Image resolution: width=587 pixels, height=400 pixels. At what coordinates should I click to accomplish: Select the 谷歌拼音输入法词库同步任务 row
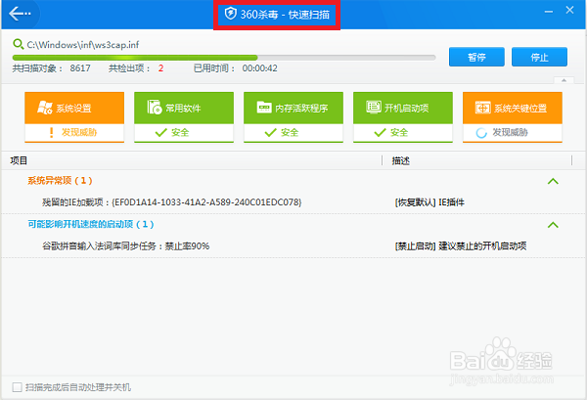[x=293, y=246]
